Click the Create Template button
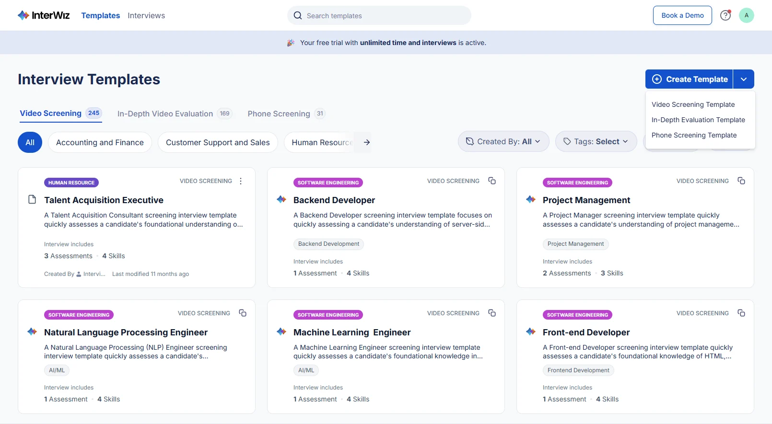This screenshot has width=772, height=424. (689, 79)
